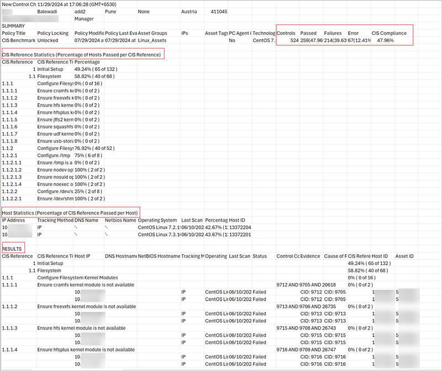Select the 'Ensure udf kerne' cell
Screen dimensions: 442x371
(x=55, y=134)
